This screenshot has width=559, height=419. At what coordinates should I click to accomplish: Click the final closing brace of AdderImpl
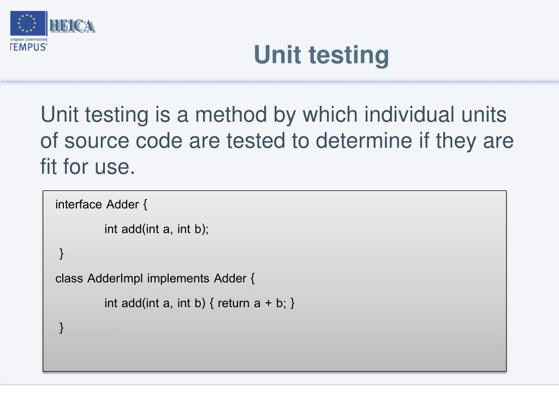[61, 327]
